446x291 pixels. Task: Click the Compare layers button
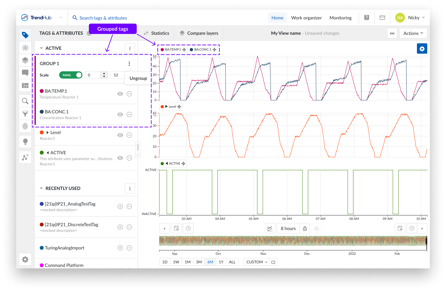[199, 33]
